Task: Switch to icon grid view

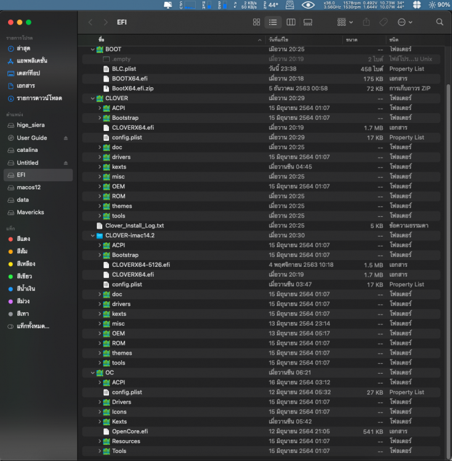Action: (256, 22)
